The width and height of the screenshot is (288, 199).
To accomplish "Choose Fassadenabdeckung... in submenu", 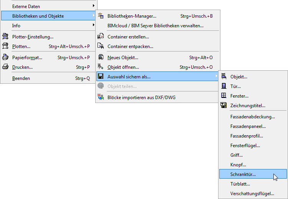I will click(253, 117).
